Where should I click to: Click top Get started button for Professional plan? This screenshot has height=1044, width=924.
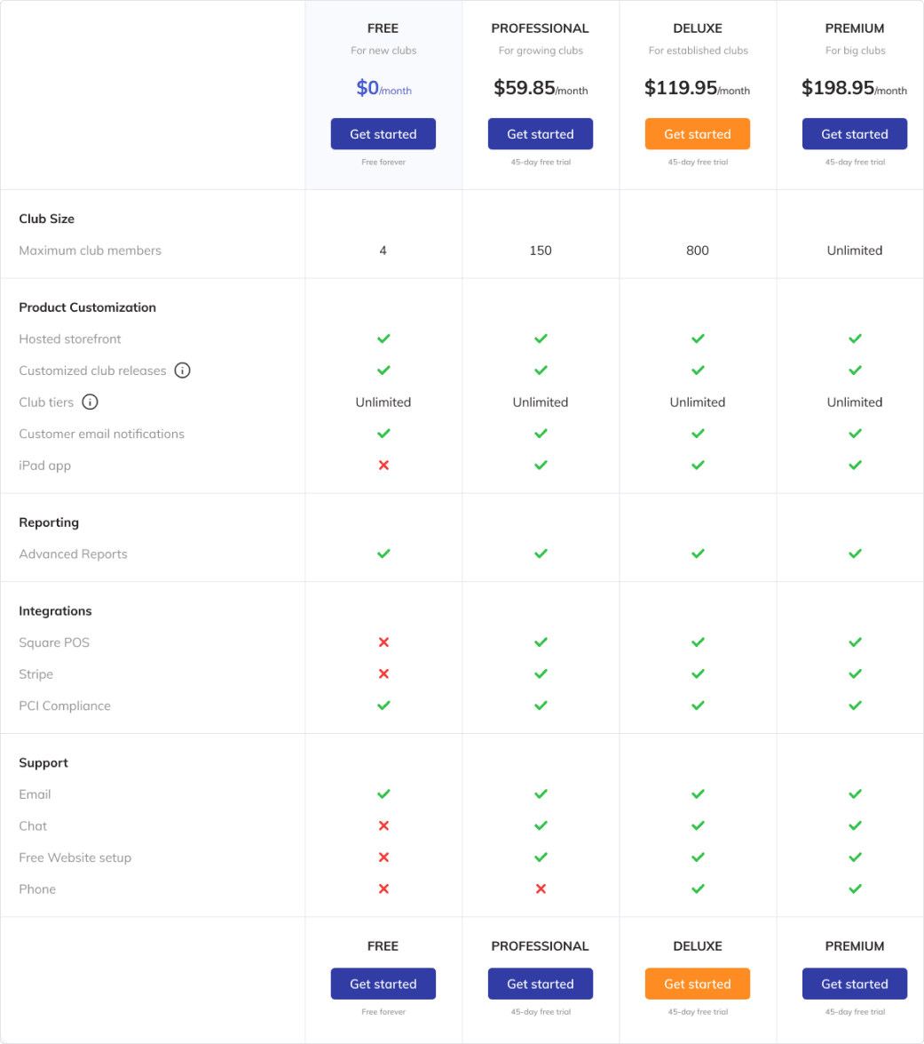pyautogui.click(x=541, y=134)
